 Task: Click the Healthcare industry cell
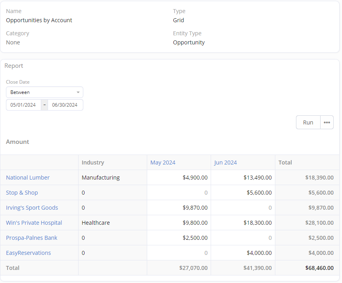pyautogui.click(x=96, y=223)
